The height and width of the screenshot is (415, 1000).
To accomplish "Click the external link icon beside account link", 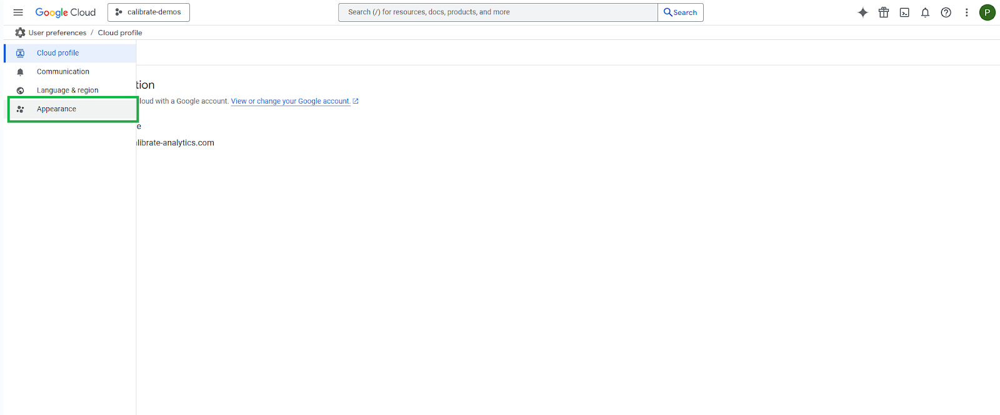I will pyautogui.click(x=356, y=101).
